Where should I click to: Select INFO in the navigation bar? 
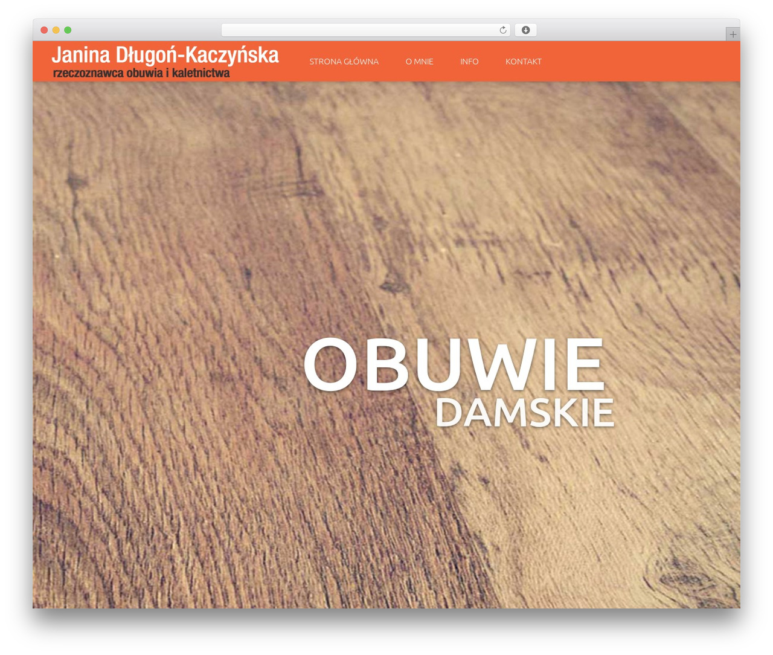[469, 62]
